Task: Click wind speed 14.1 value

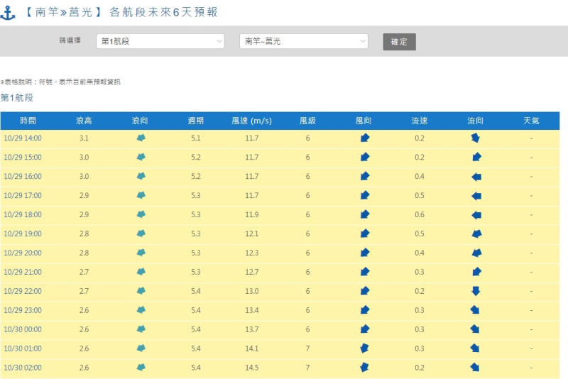Action: tap(252, 348)
